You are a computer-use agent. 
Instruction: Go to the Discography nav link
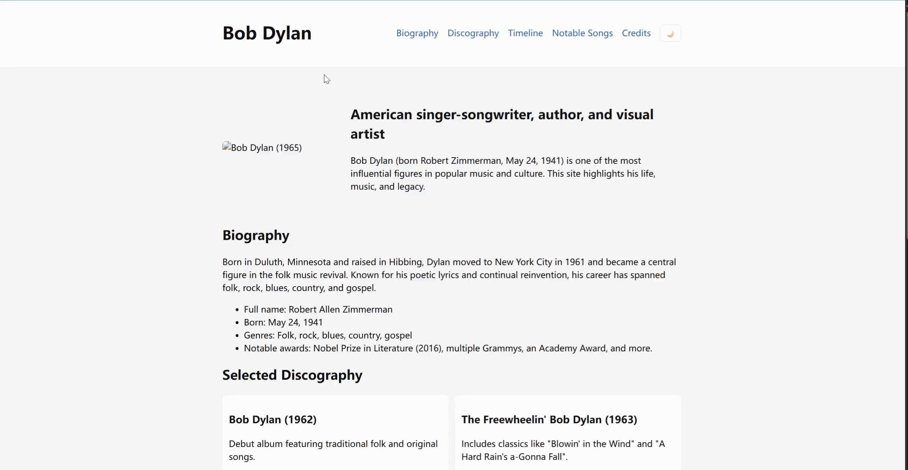tap(473, 33)
